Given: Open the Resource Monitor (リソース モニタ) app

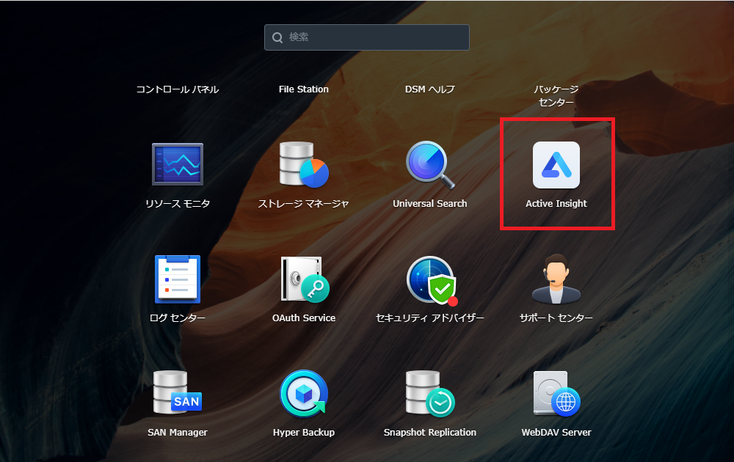Looking at the screenshot, I should coord(178,164).
